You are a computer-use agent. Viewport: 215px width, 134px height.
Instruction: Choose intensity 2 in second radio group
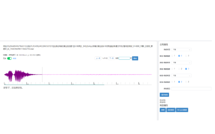(x=179, y=69)
